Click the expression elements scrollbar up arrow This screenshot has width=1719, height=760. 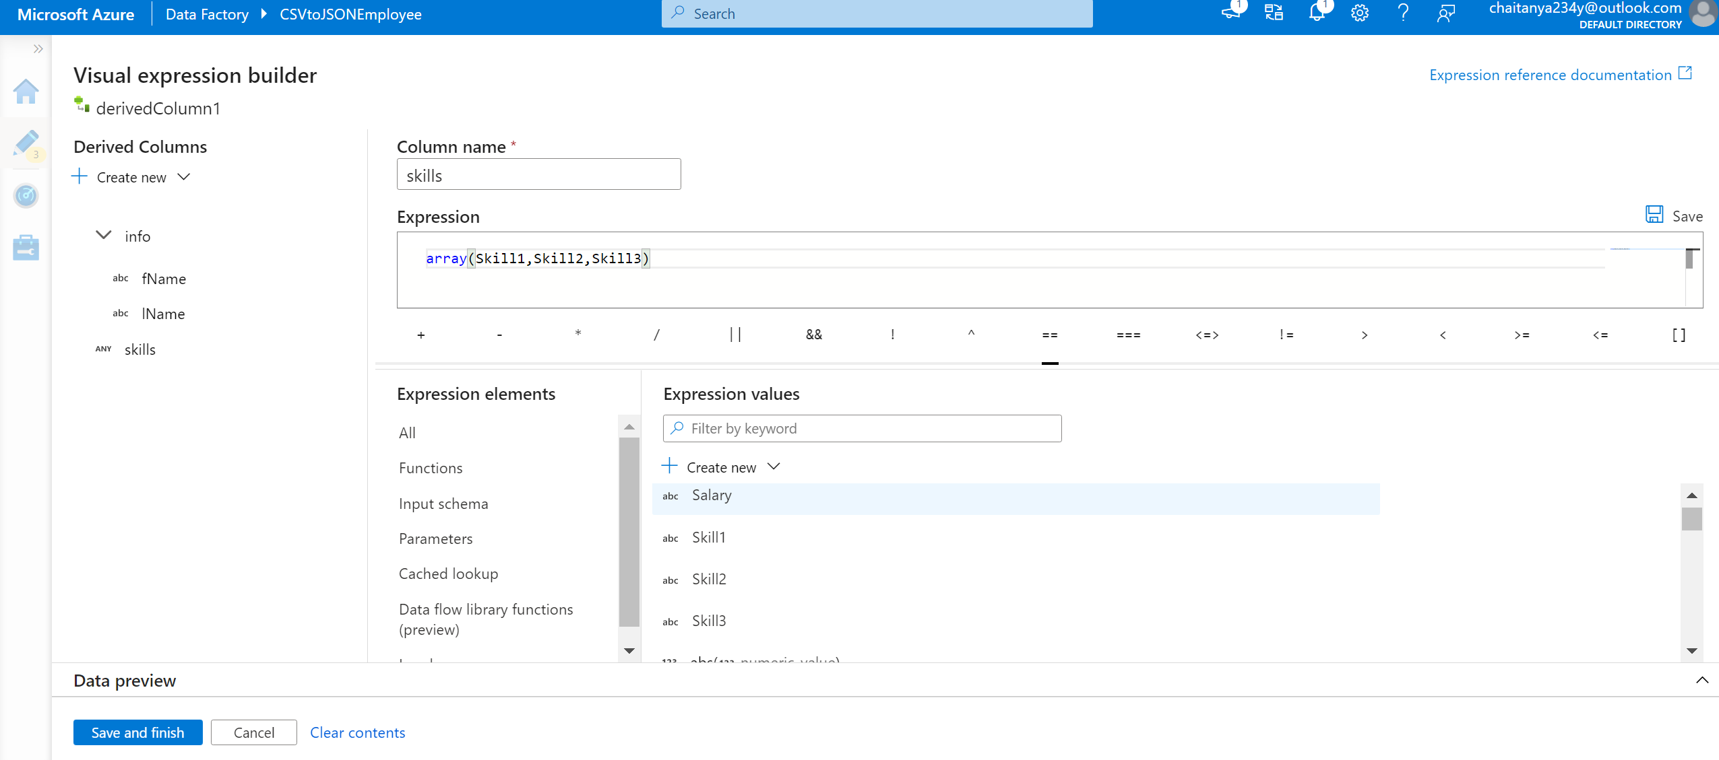tap(629, 427)
